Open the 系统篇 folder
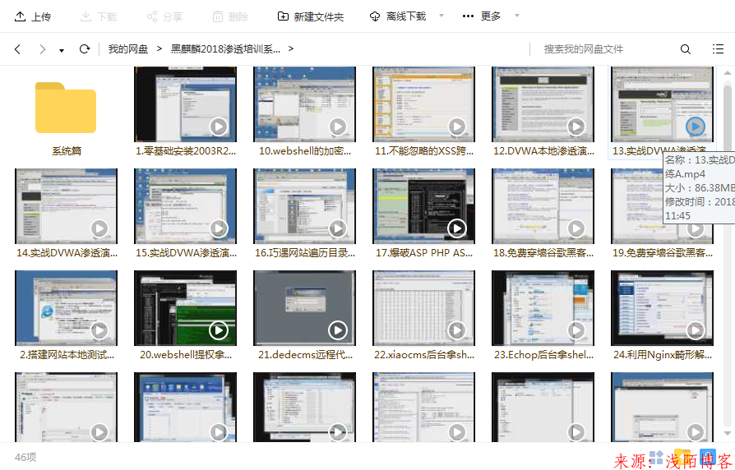The image size is (735, 470). click(x=66, y=108)
